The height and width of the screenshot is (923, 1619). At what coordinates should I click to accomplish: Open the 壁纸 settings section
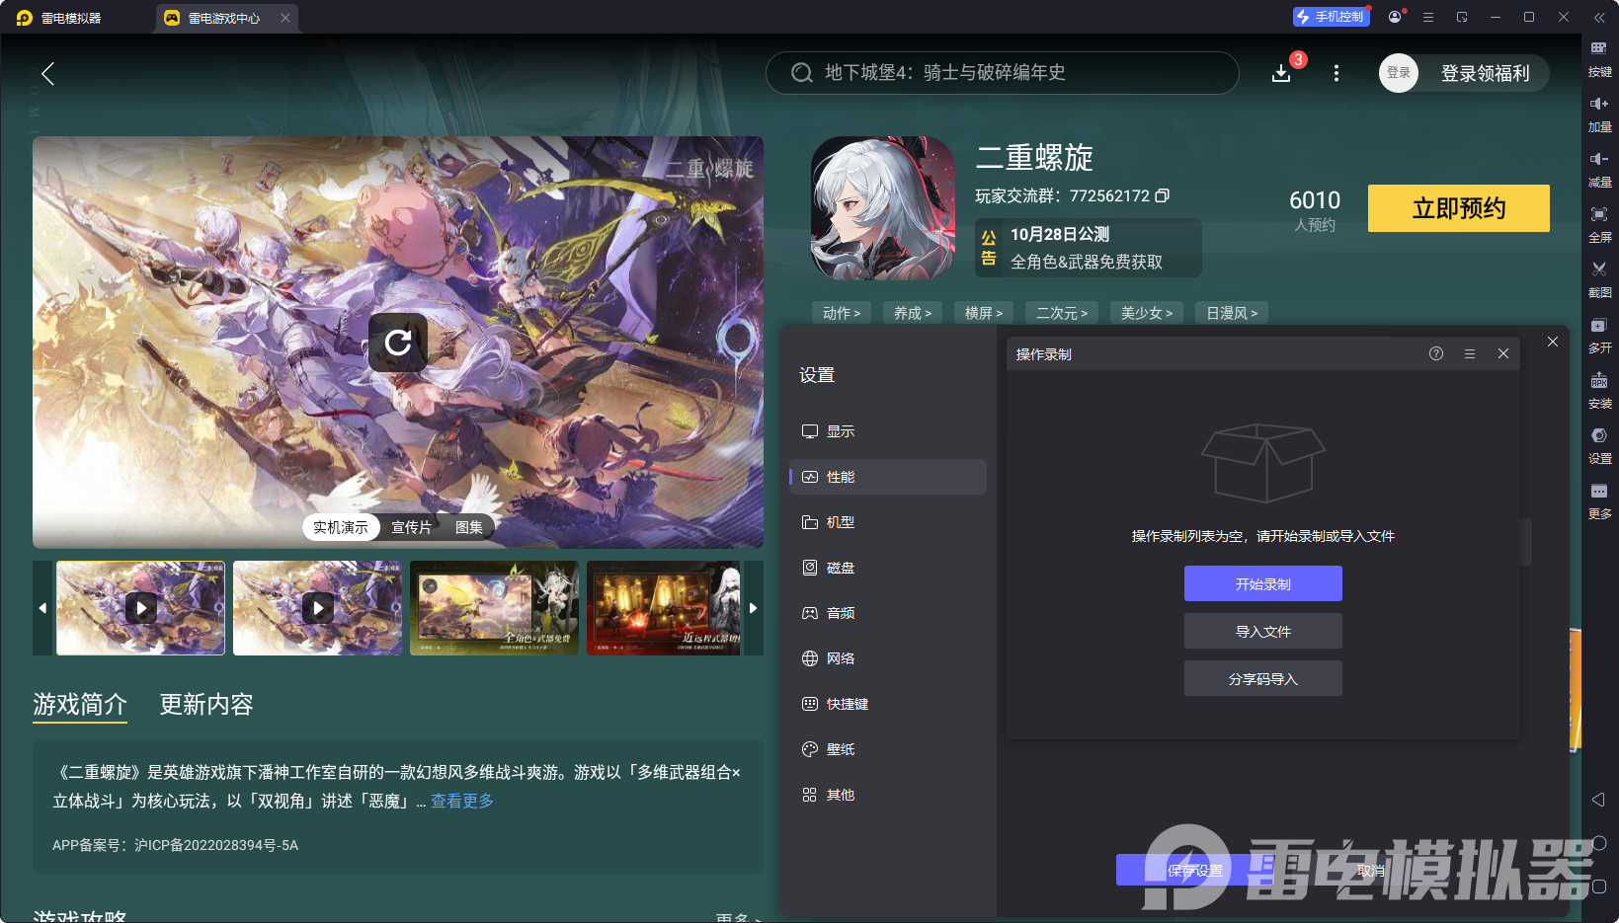pyautogui.click(x=842, y=748)
